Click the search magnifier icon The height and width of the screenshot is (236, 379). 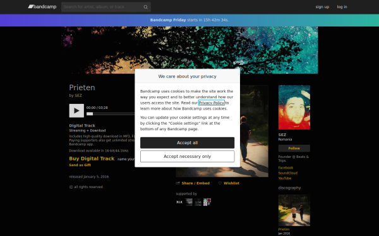coord(145,7)
